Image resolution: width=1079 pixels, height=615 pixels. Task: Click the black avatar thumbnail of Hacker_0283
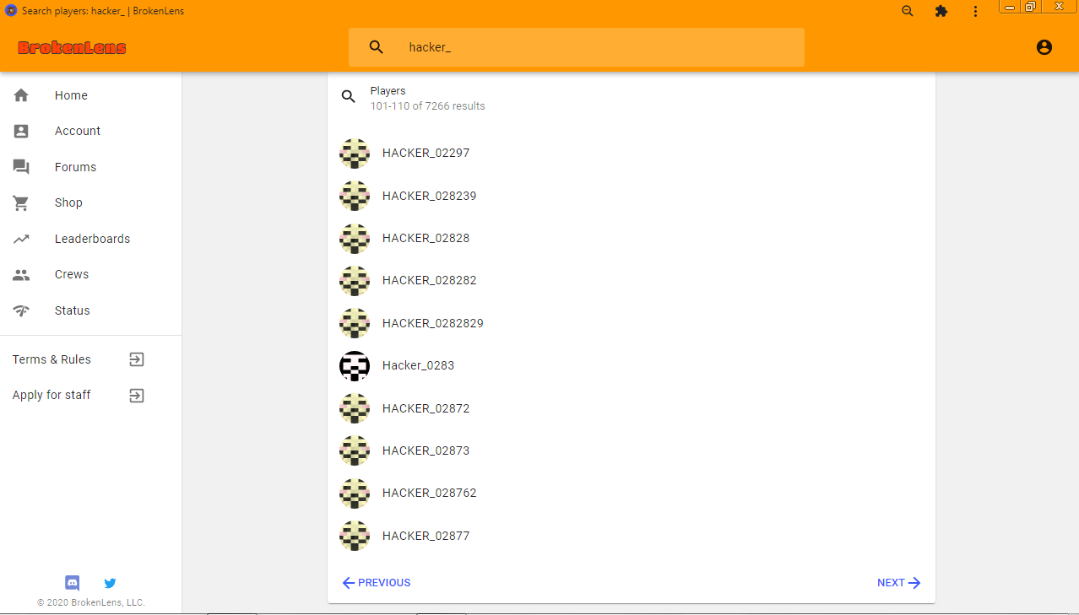click(x=355, y=365)
